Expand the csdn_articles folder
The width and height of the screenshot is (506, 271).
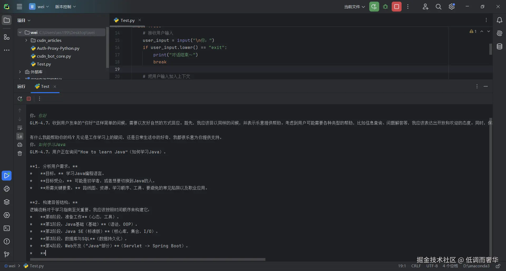(x=26, y=40)
